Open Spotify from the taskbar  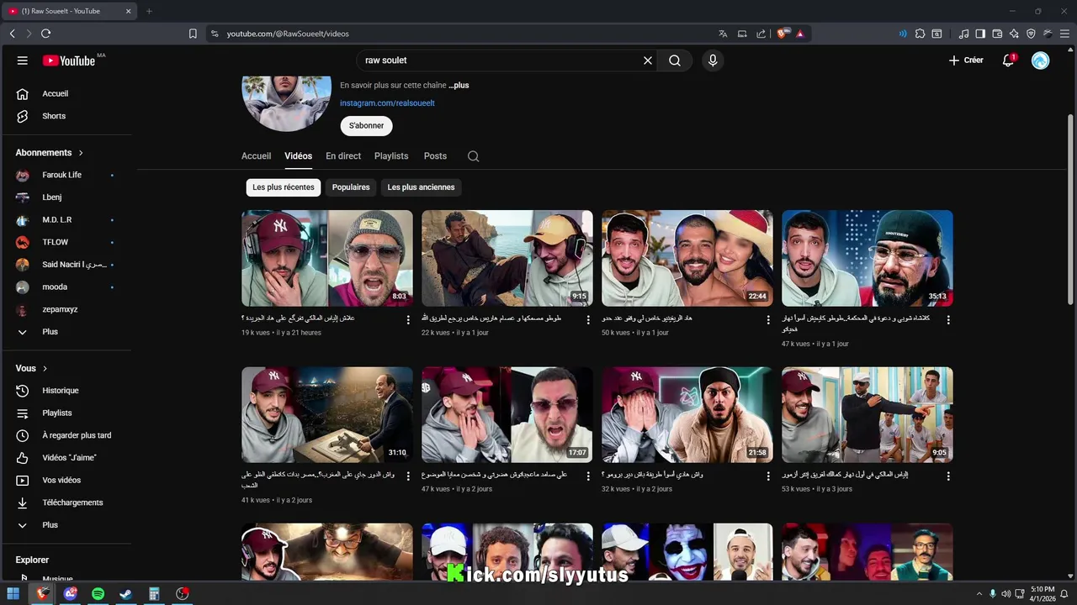click(x=98, y=594)
